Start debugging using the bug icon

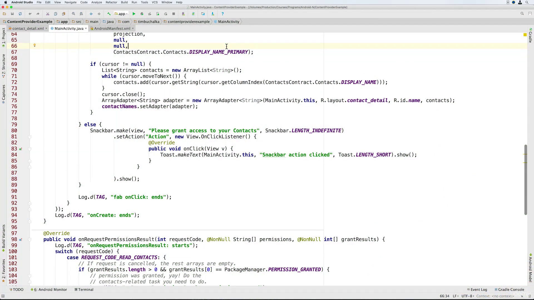(142, 14)
